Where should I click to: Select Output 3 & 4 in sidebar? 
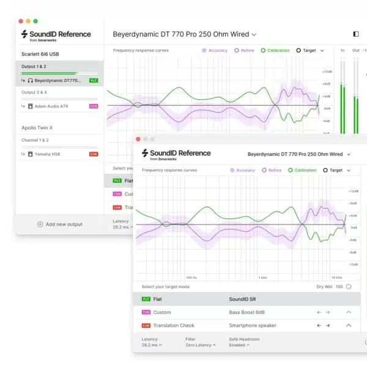tap(34, 92)
